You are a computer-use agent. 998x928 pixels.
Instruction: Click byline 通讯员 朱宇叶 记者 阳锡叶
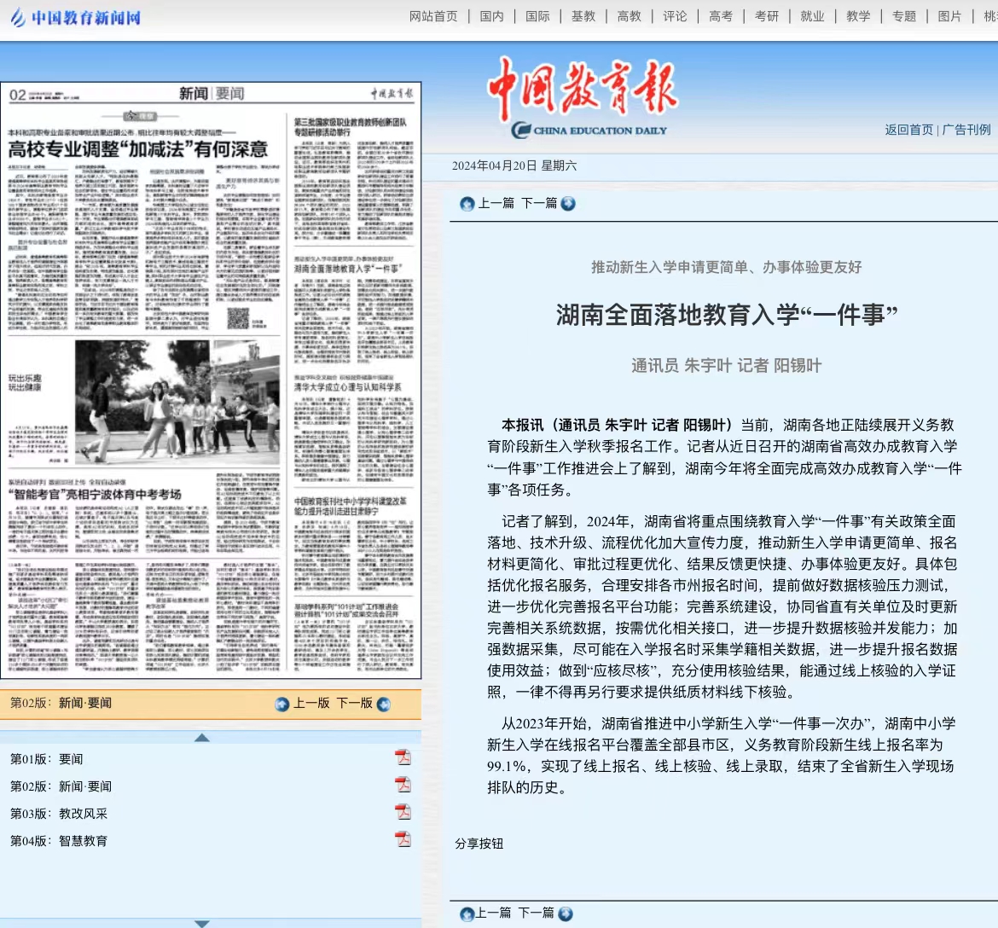click(726, 365)
